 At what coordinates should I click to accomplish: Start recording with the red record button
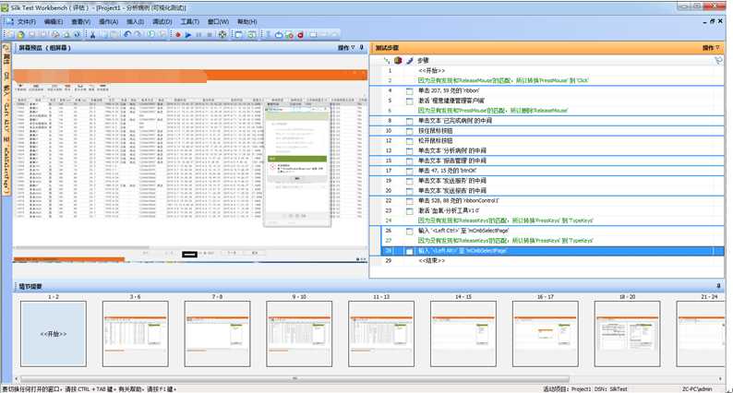(178, 34)
